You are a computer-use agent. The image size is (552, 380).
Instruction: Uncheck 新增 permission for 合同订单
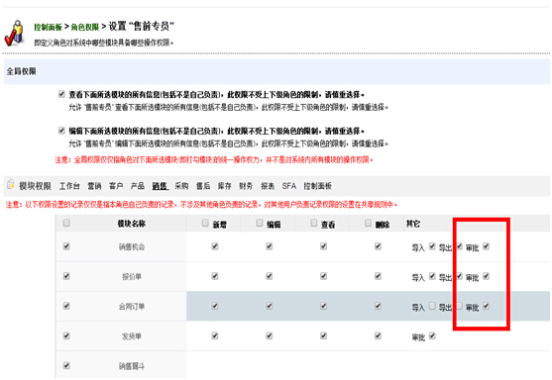215,306
